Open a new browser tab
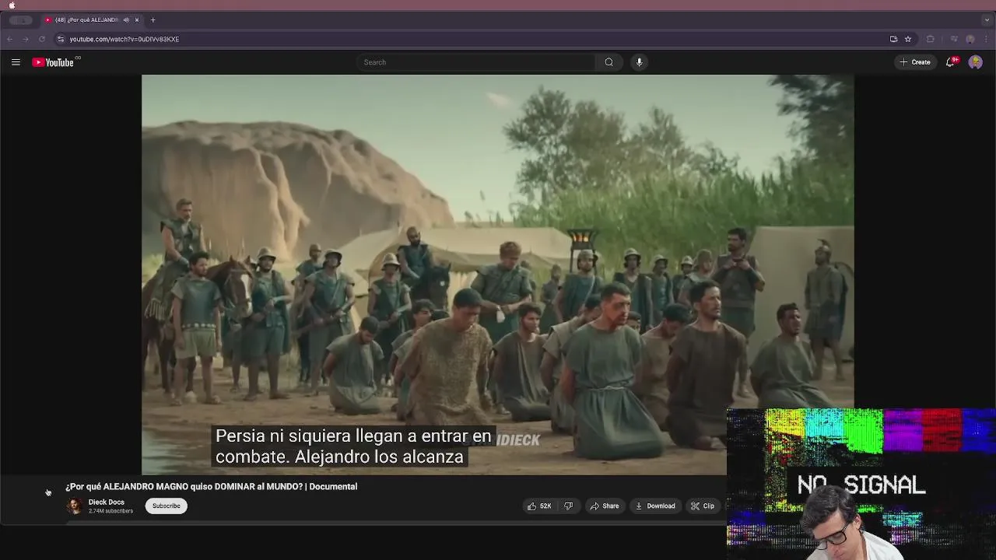996x560 pixels. click(153, 20)
